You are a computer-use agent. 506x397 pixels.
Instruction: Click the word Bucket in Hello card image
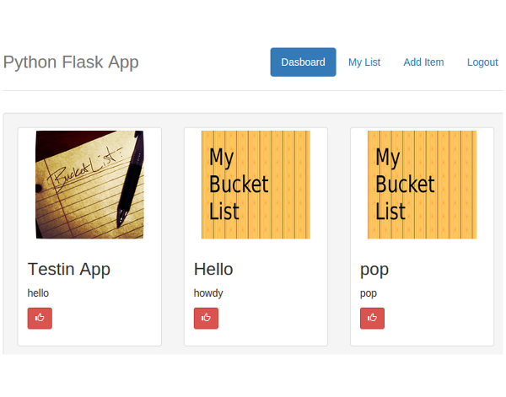tap(239, 185)
